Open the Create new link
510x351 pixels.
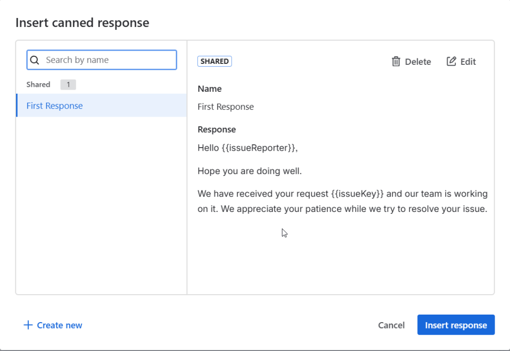59,325
